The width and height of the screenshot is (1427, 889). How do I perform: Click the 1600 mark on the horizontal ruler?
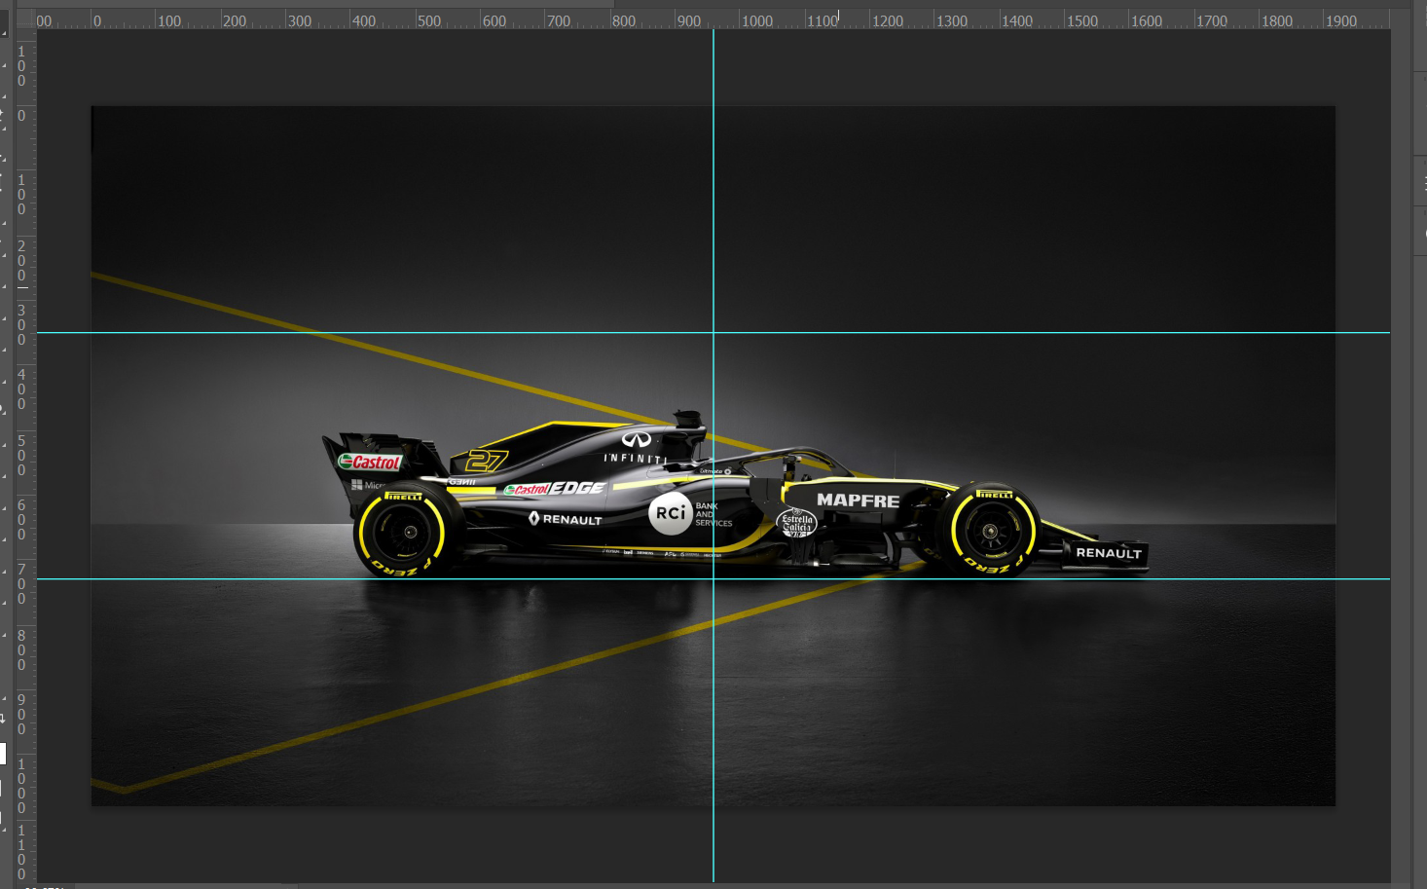click(x=1147, y=20)
